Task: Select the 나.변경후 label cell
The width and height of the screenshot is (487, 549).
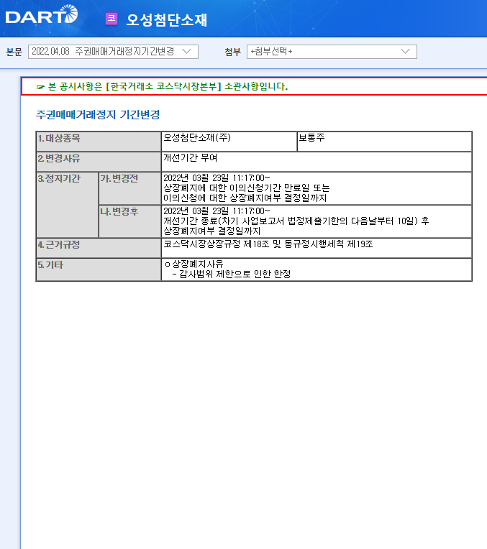Action: point(130,221)
